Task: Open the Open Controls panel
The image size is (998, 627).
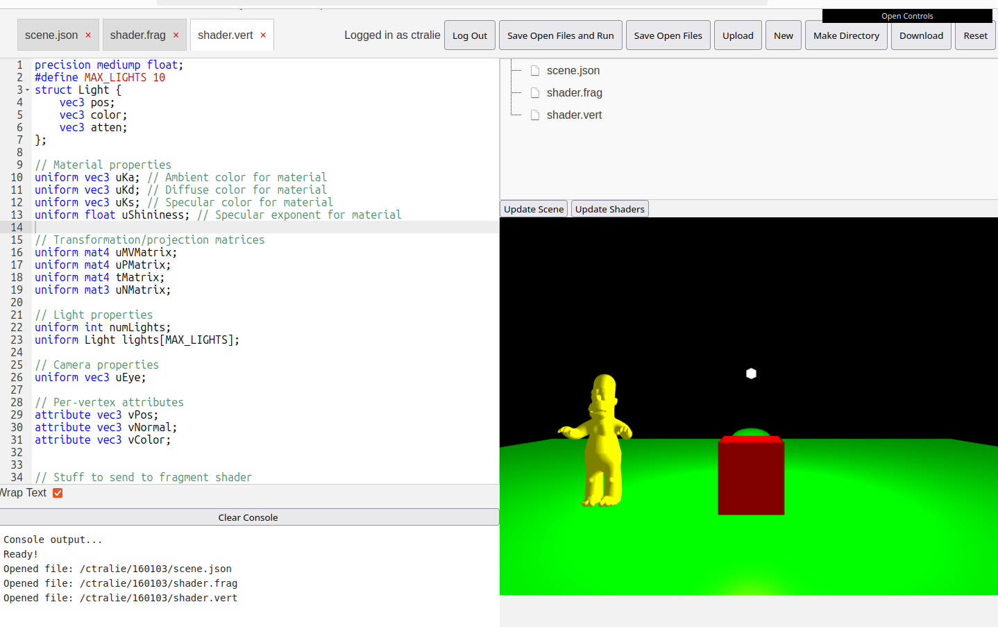Action: tap(907, 16)
